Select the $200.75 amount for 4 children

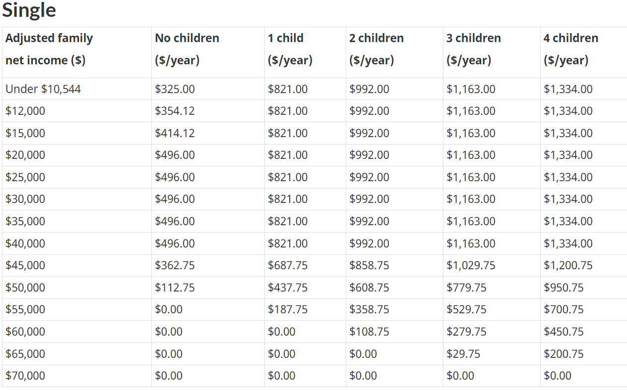564,354
